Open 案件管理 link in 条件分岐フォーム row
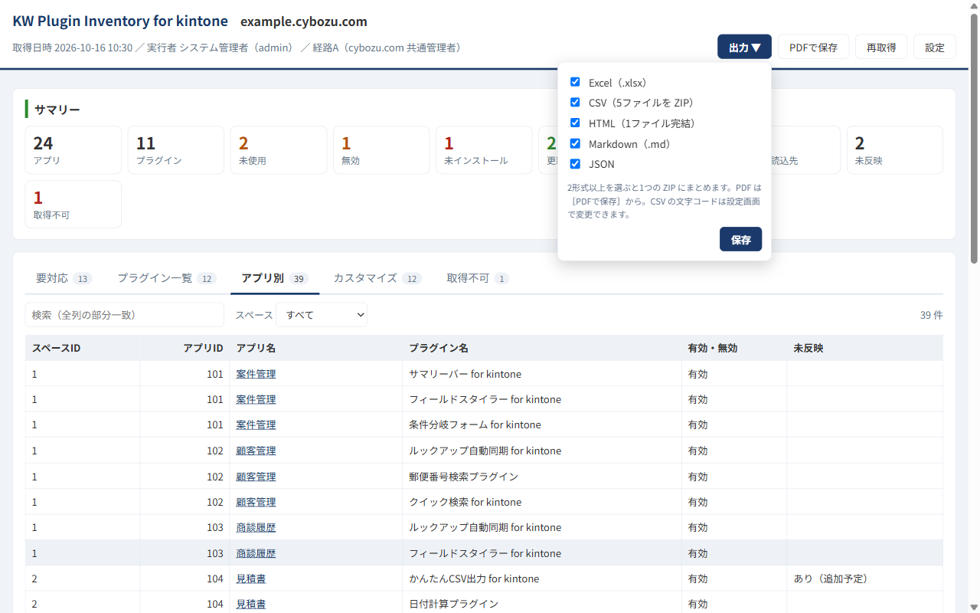980x613 pixels. coord(256,425)
